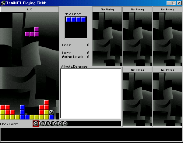Click the "Lines:" label
183x143 pixels.
coord(66,45)
